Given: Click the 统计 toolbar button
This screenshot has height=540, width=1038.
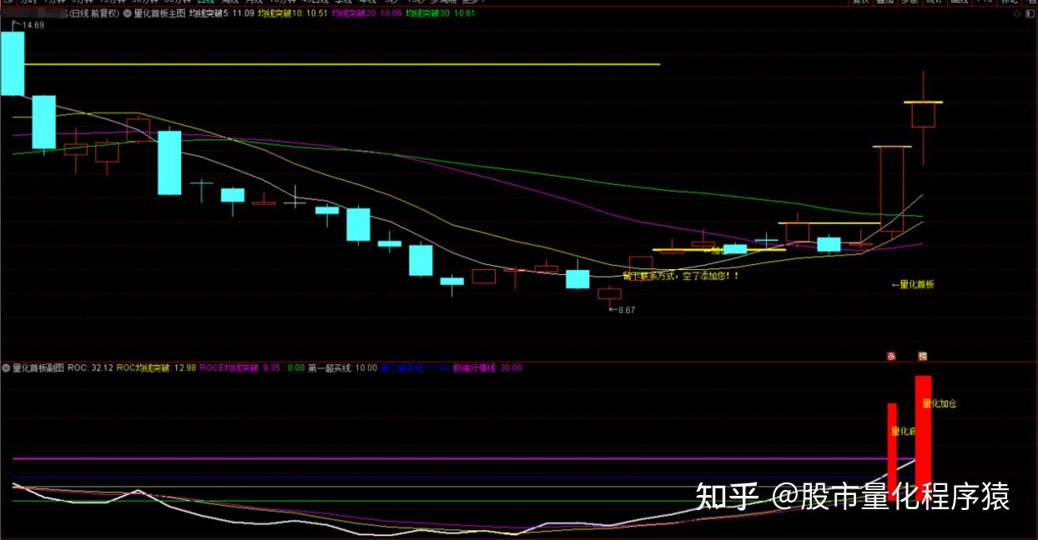Looking at the screenshot, I should tap(933, 2).
